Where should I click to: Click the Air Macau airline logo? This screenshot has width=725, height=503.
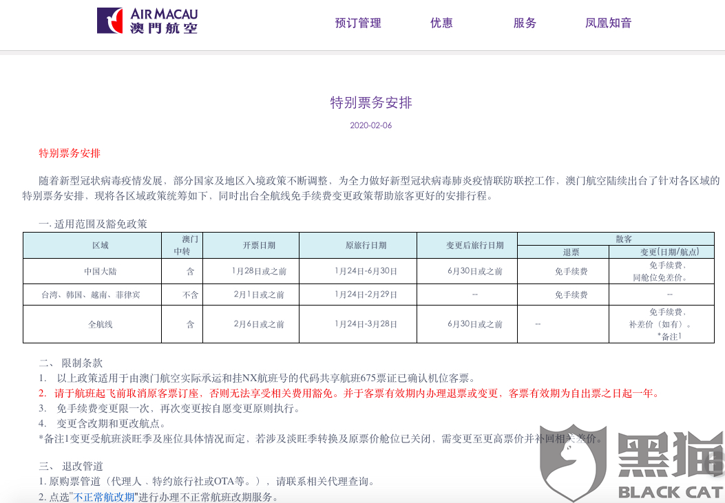[148, 21]
